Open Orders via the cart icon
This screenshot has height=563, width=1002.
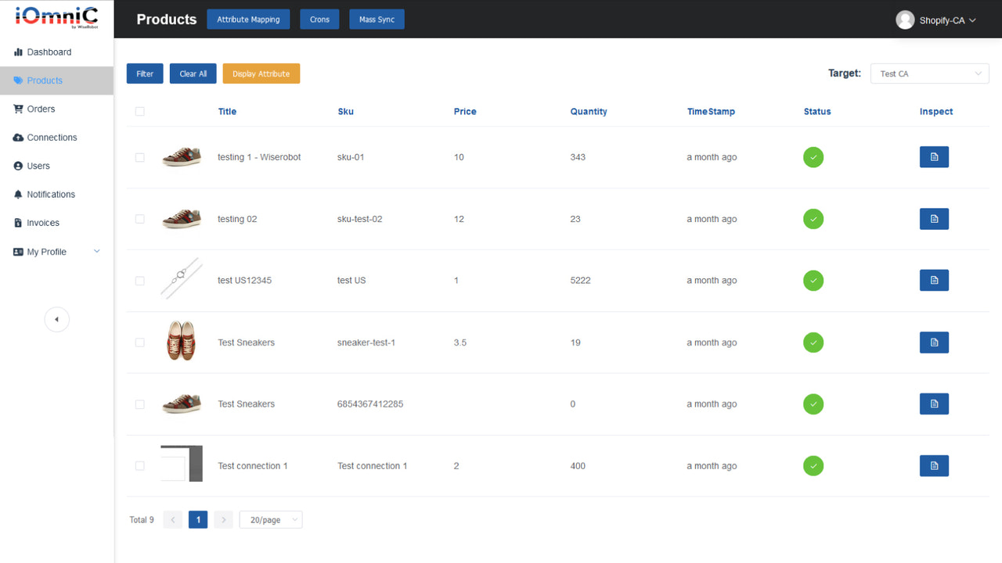click(17, 109)
